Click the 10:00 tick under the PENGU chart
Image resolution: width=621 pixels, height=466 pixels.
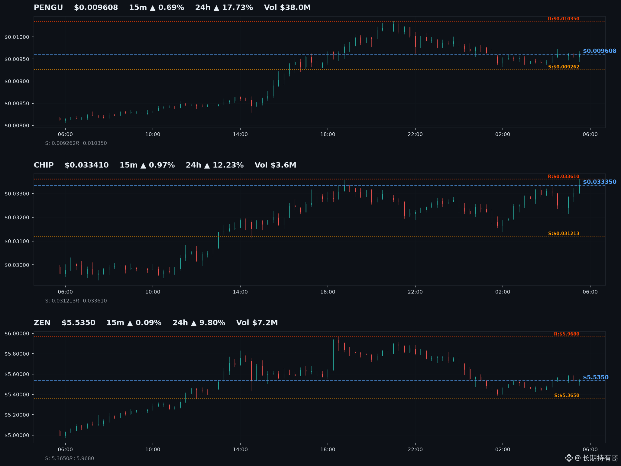(x=153, y=134)
